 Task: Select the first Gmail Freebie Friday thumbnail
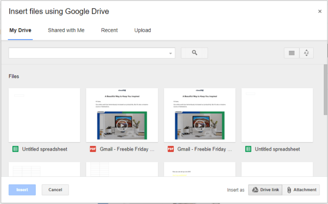tap(122, 115)
